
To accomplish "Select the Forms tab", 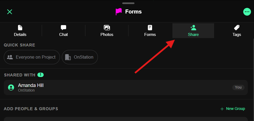I will [x=150, y=31].
